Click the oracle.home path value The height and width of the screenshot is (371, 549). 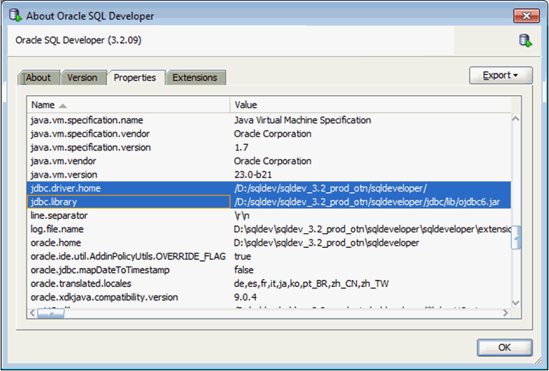[327, 243]
